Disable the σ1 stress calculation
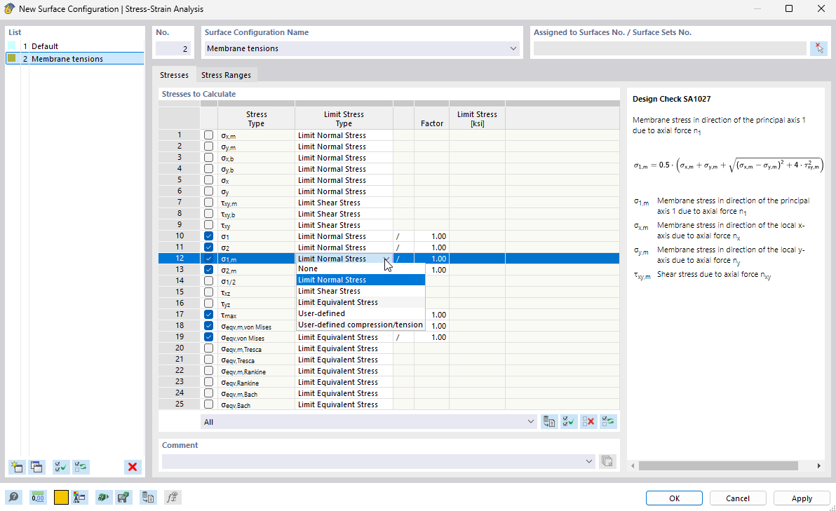Viewport: 836px width, 511px height. tap(207, 236)
